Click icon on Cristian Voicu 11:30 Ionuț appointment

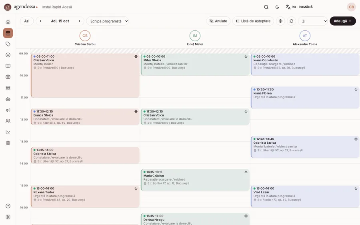coord(246,111)
